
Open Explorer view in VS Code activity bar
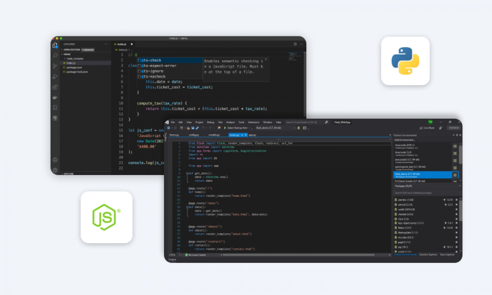click(55, 45)
